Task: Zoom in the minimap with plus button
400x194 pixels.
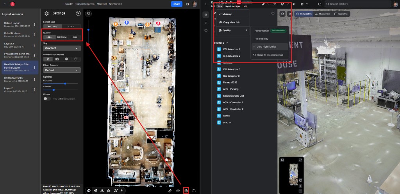Action: [300, 186]
